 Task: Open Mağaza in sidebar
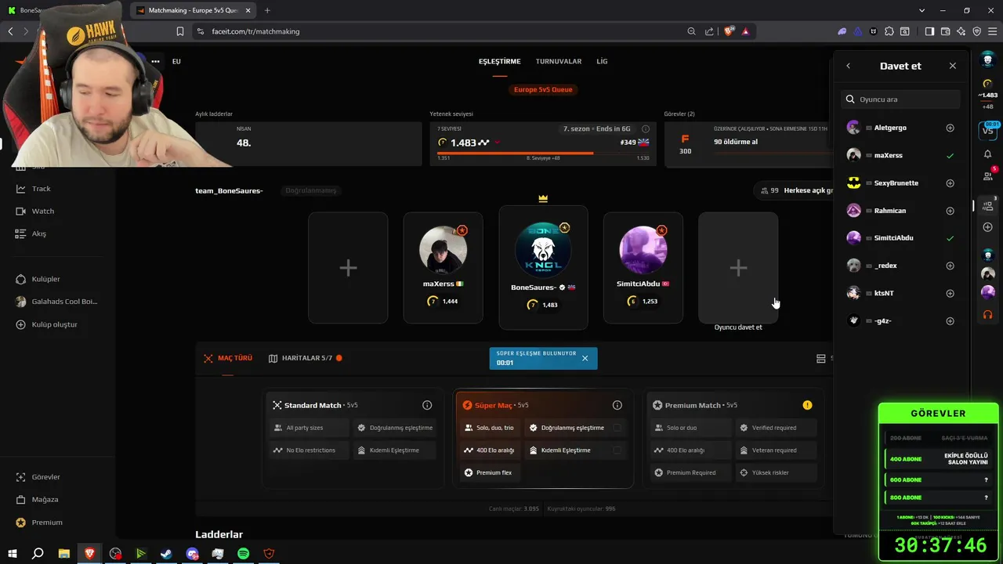coord(45,500)
